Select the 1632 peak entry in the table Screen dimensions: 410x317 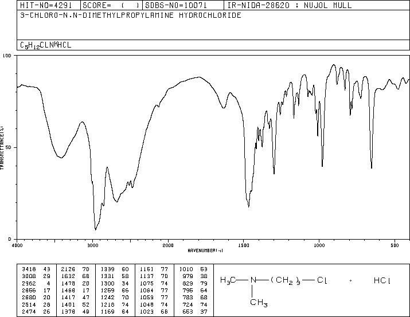75,276
